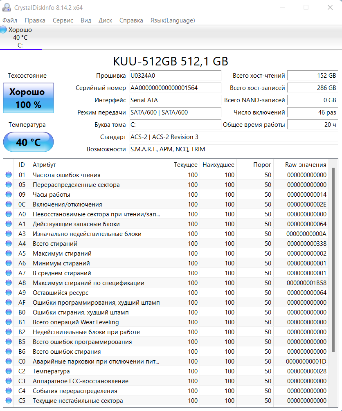
Task: Click status icon for A4 Всего стираний
Action: pos(9,243)
